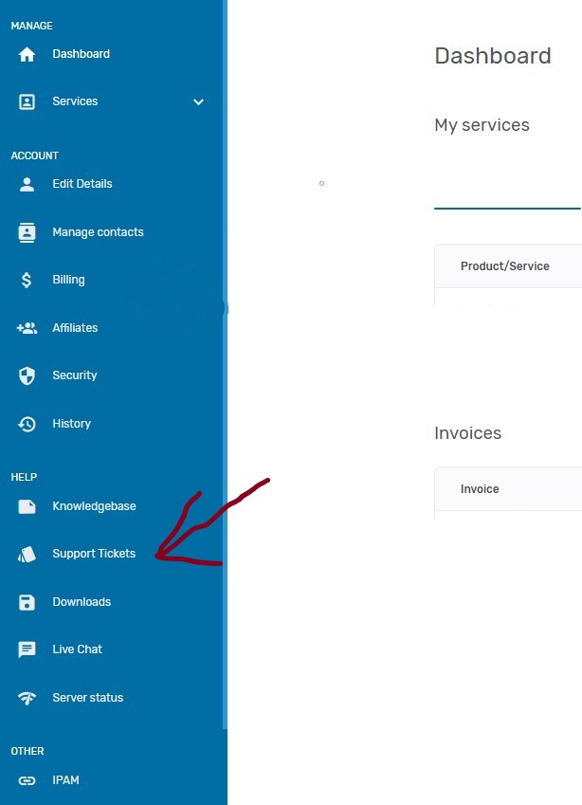Click the Dashboard home icon
This screenshot has width=582, height=805.
coord(27,54)
